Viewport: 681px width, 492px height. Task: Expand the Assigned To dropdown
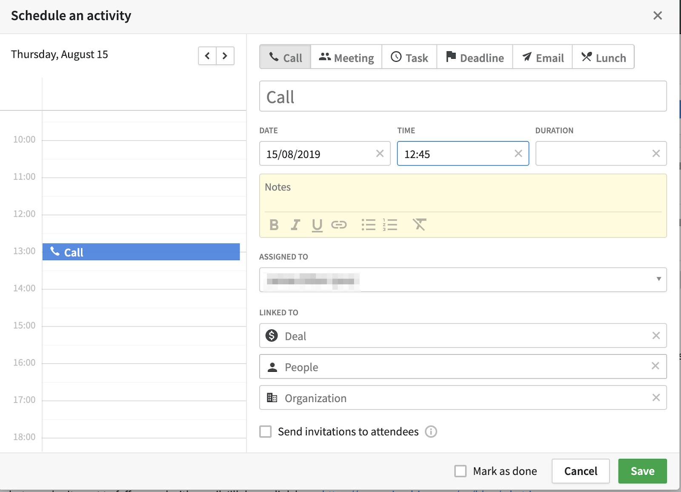click(x=658, y=279)
